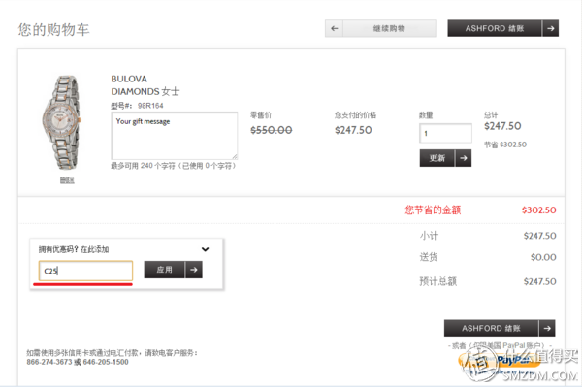Click the 删除 remove link under the watch
This screenshot has height=387, width=582.
pyautogui.click(x=67, y=180)
